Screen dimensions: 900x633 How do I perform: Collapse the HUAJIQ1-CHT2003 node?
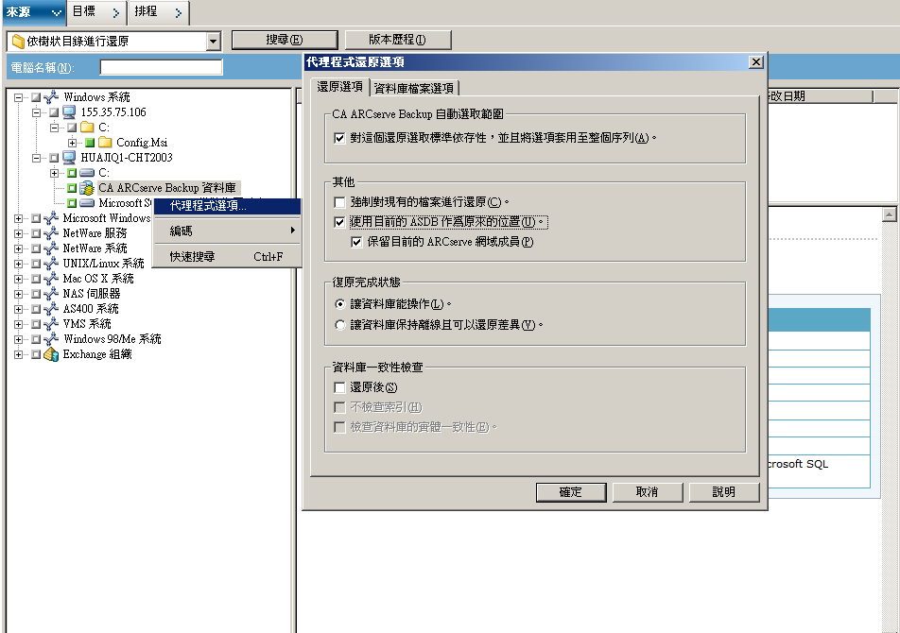36,158
